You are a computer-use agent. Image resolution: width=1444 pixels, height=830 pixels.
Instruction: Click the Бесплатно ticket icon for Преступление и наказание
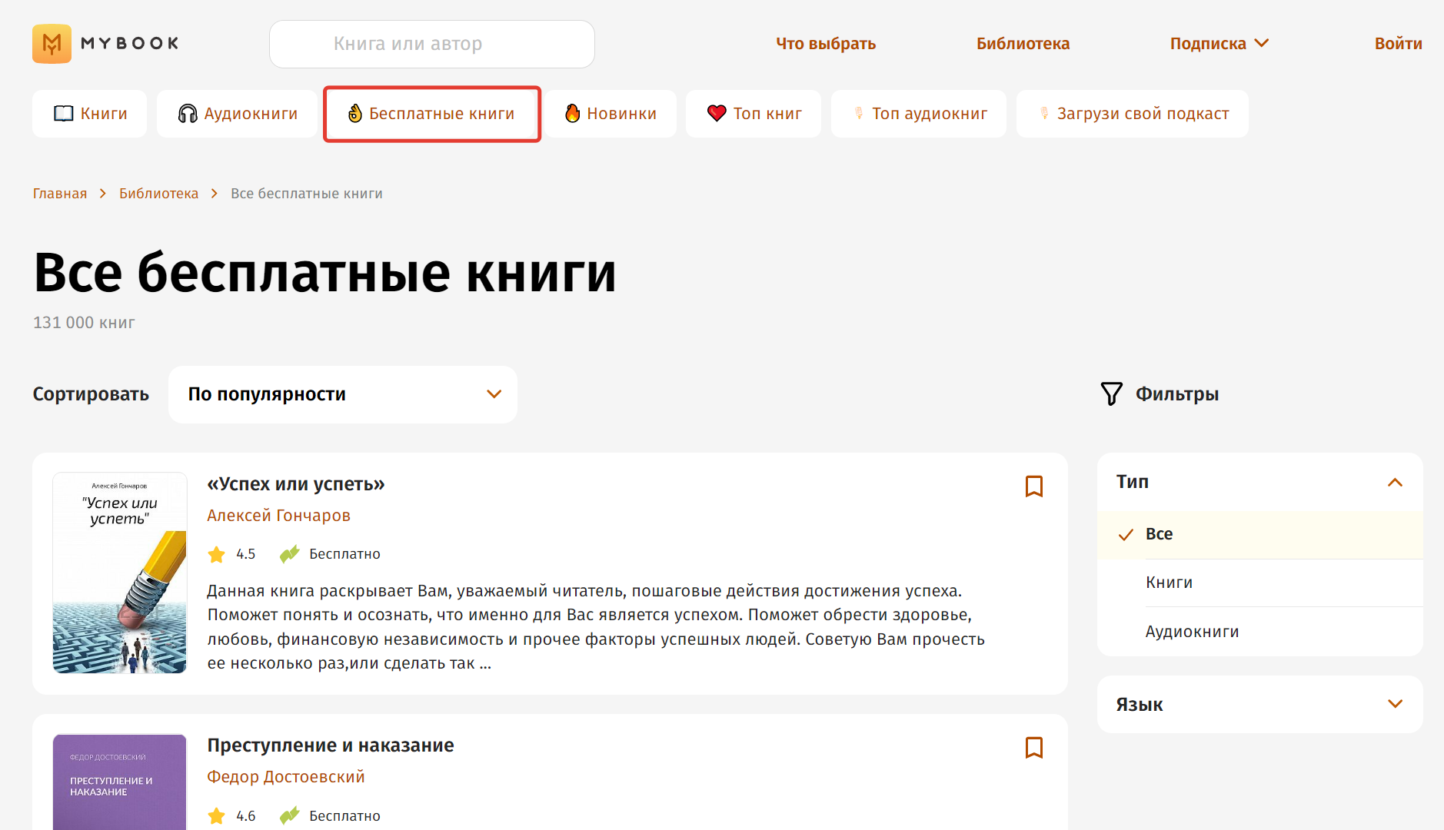289,816
